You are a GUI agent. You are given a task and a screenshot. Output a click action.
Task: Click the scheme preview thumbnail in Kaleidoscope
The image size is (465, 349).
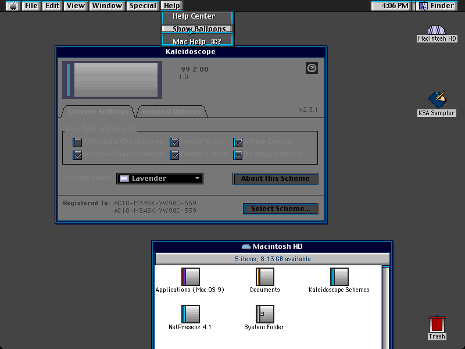coord(112,80)
